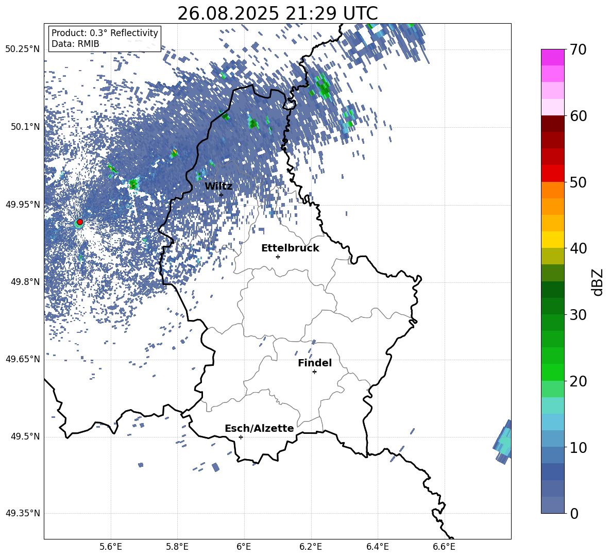Click the Esch/Alzette station cross marker

click(241, 437)
